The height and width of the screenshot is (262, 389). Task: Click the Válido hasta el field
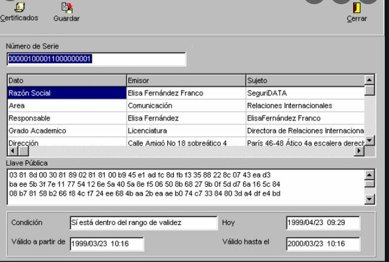(x=323, y=244)
